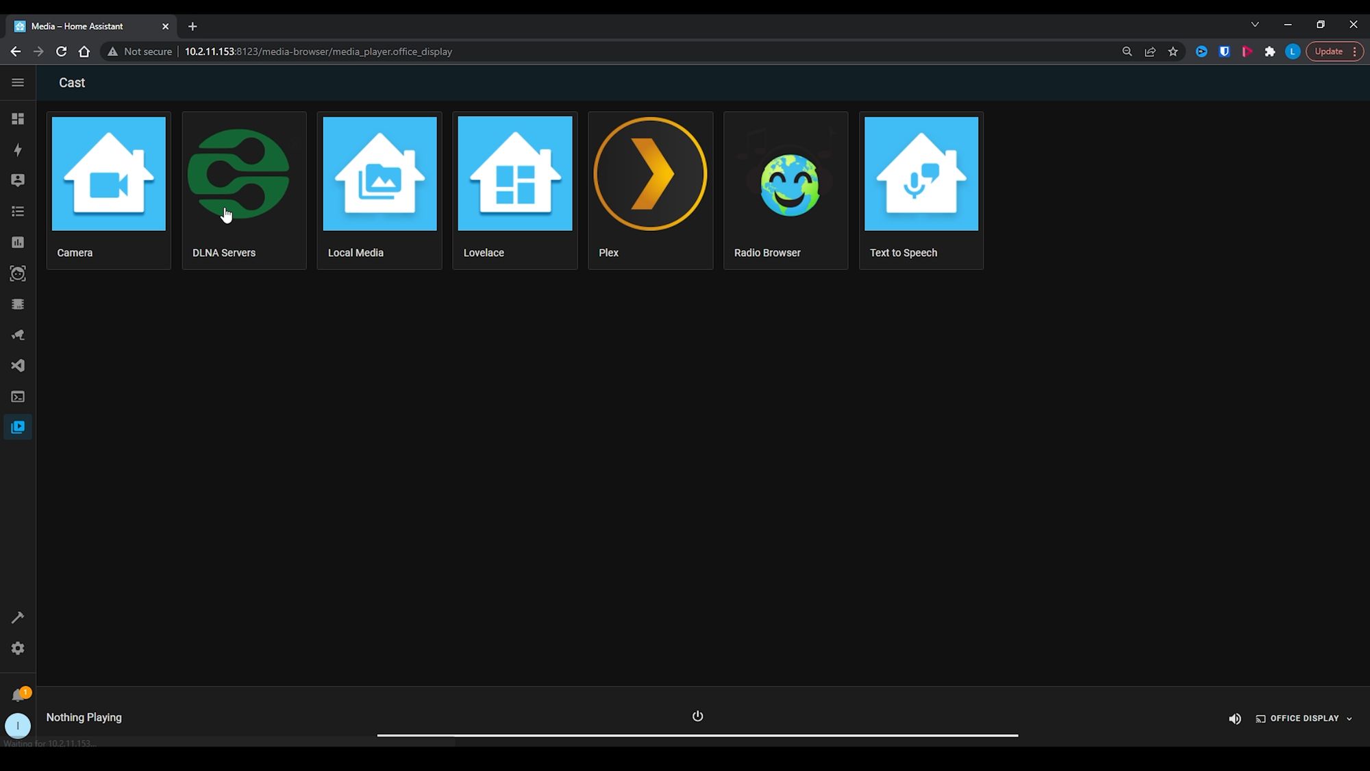Open the Terminal sidebar icon

(18, 397)
